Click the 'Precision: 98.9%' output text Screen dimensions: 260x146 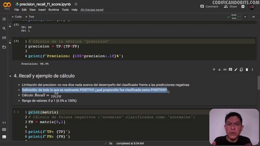point(35,64)
